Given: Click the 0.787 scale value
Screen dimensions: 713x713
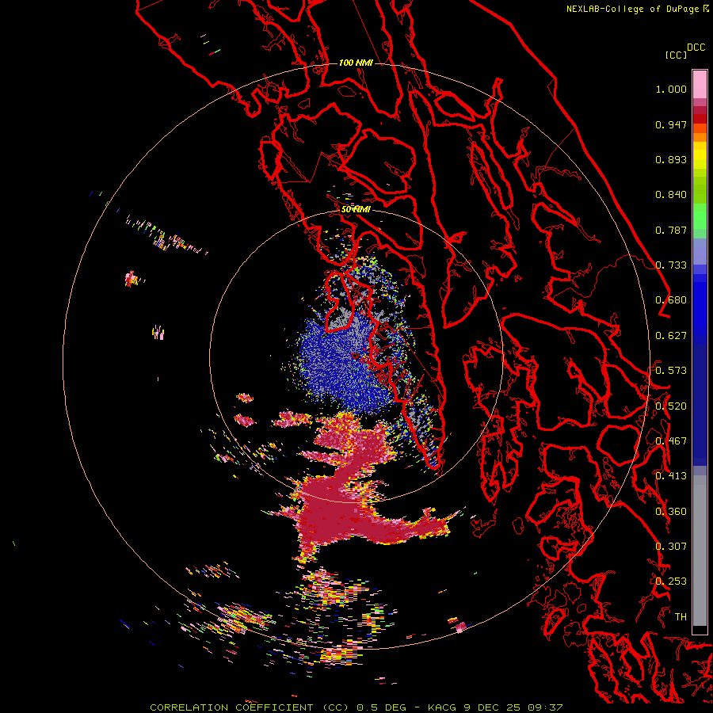Looking at the screenshot, I should [671, 230].
